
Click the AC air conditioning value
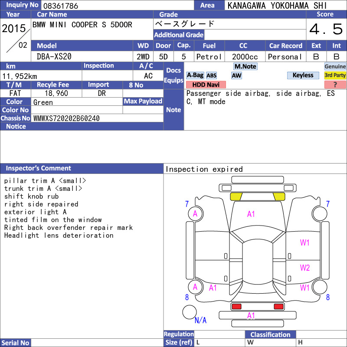tap(148, 76)
